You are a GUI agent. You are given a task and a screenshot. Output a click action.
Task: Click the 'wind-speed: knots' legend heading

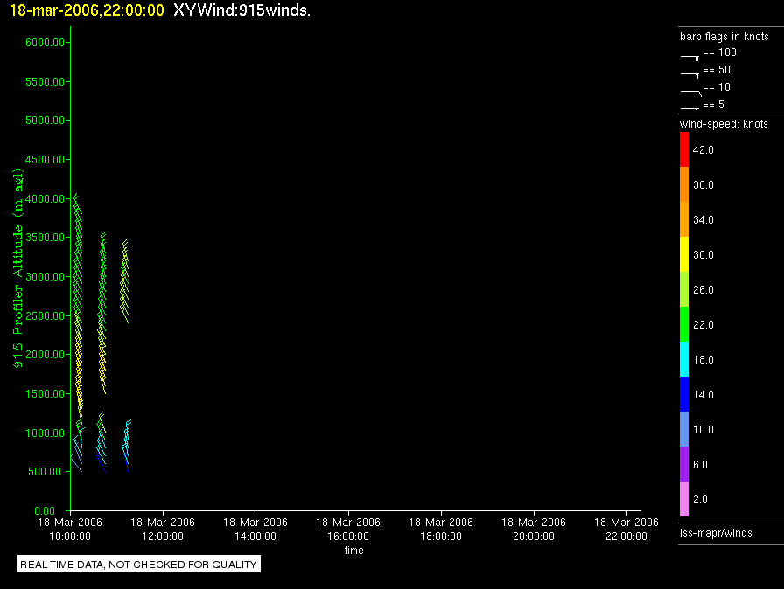[724, 124]
